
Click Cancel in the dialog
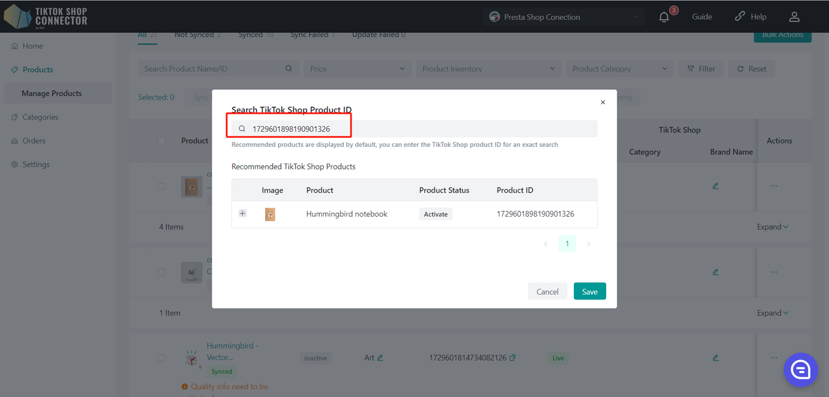tap(547, 292)
